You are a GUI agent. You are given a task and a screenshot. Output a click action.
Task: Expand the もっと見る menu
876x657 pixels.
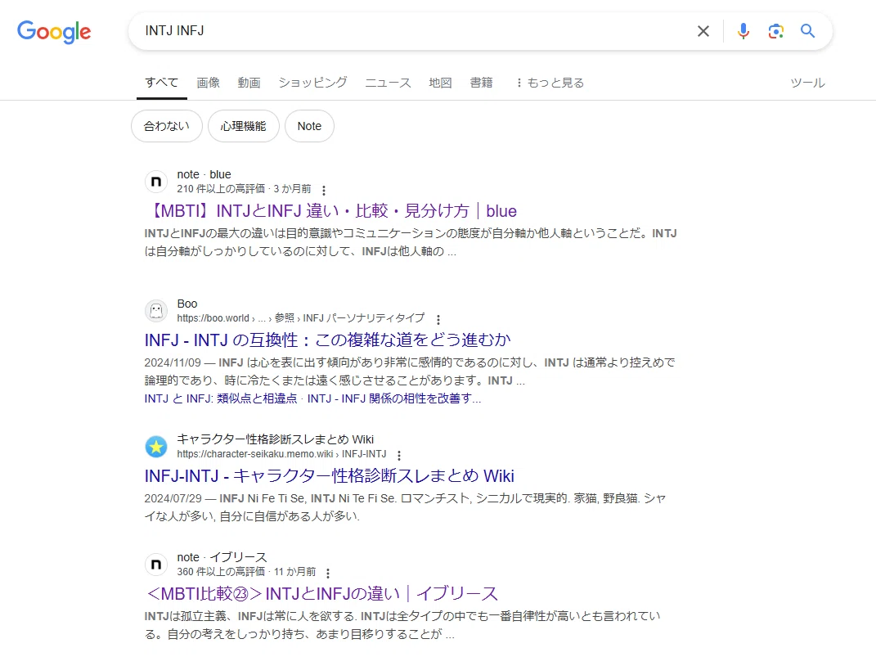(550, 83)
